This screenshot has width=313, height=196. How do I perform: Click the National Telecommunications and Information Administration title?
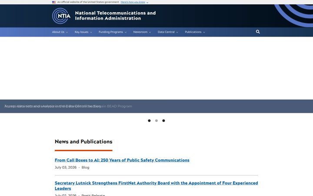(115, 16)
